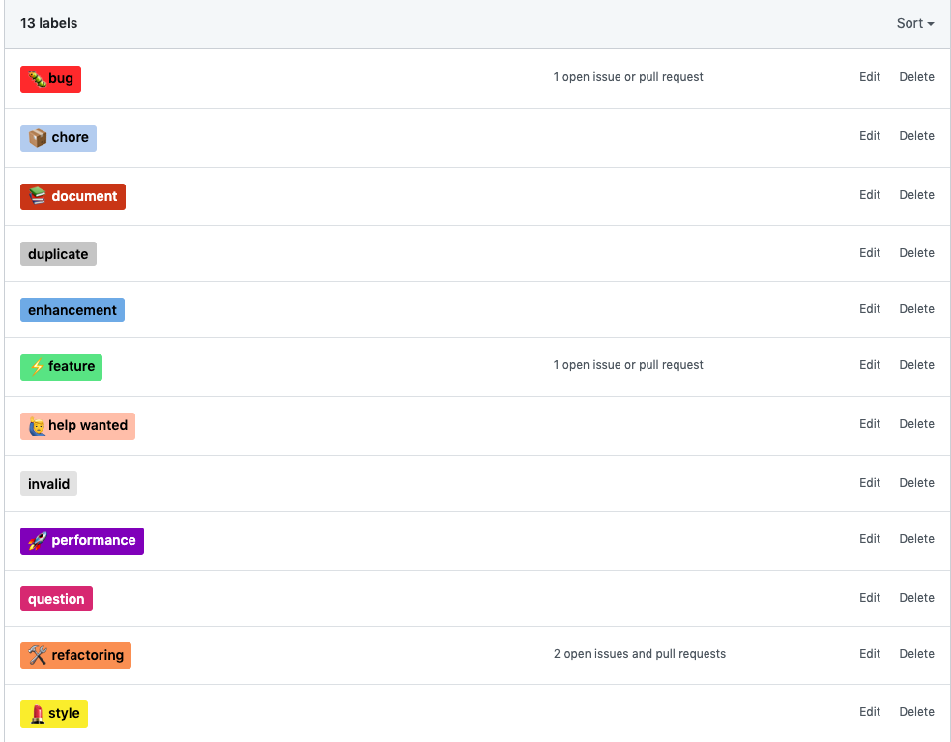Delete the bug label

[916, 77]
